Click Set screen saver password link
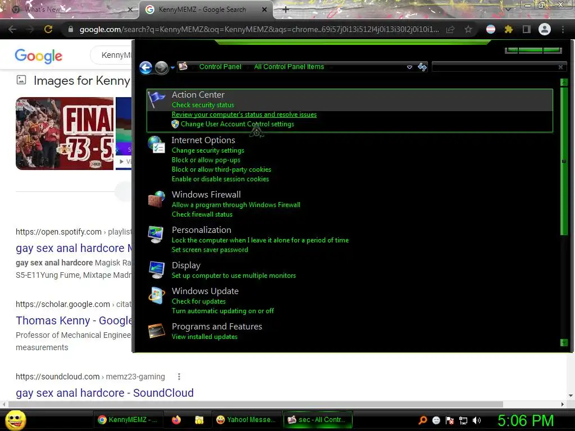 pyautogui.click(x=210, y=250)
